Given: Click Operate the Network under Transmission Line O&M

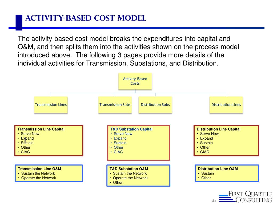Looking at the screenshot, I should [38, 178].
